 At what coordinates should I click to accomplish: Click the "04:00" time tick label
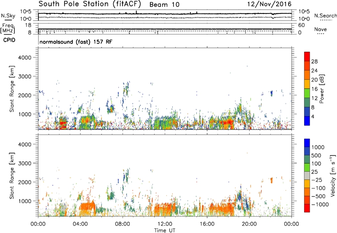point(80,224)
